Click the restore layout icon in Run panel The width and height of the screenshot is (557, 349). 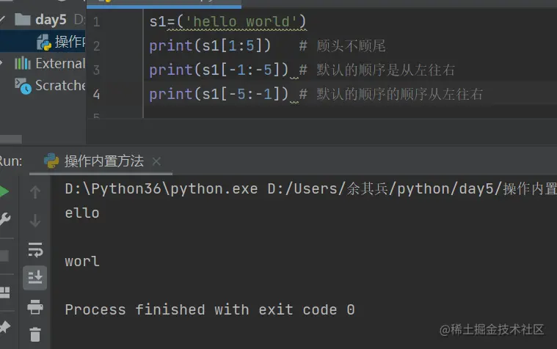point(4,293)
